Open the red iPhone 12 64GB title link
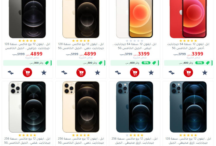 (188, 46)
